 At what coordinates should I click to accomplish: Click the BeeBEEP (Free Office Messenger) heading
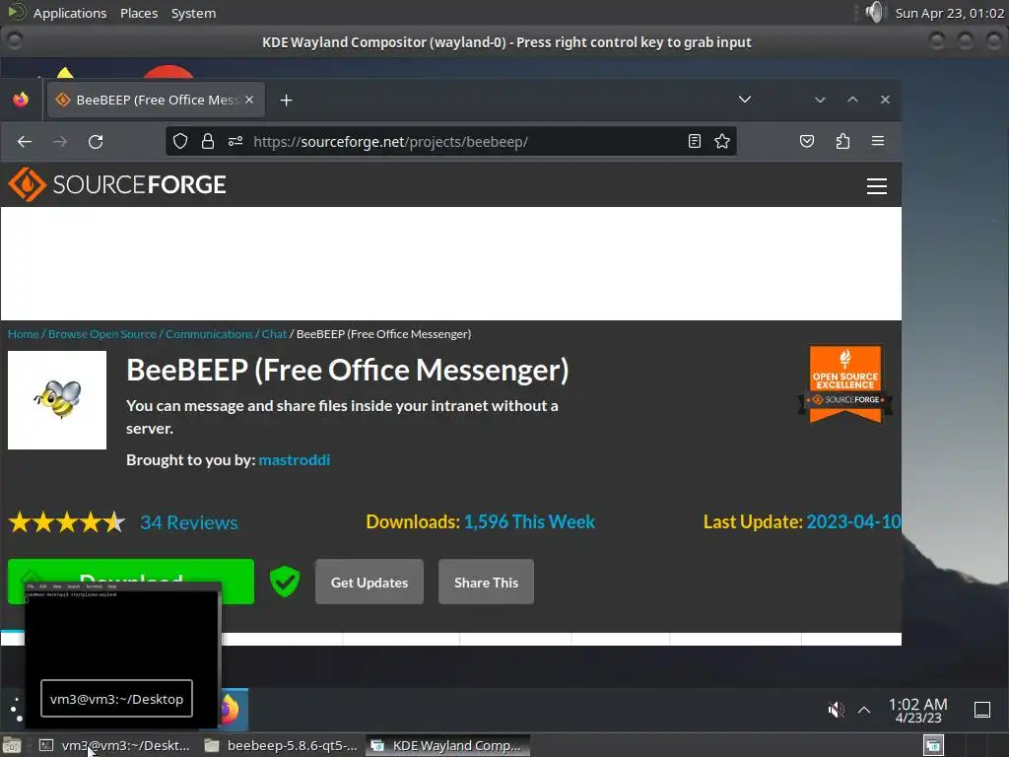pos(348,371)
